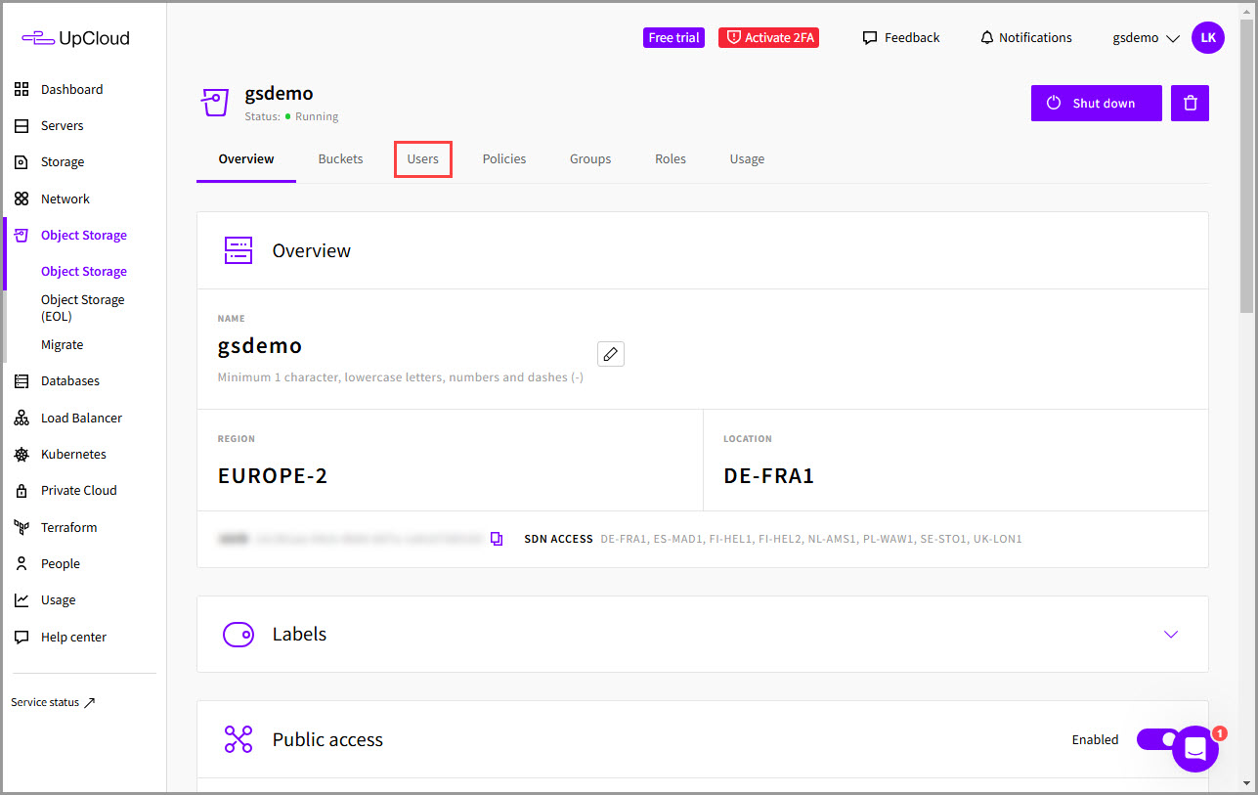Click the Terraform icon
The width and height of the screenshot is (1258, 795).
click(22, 527)
